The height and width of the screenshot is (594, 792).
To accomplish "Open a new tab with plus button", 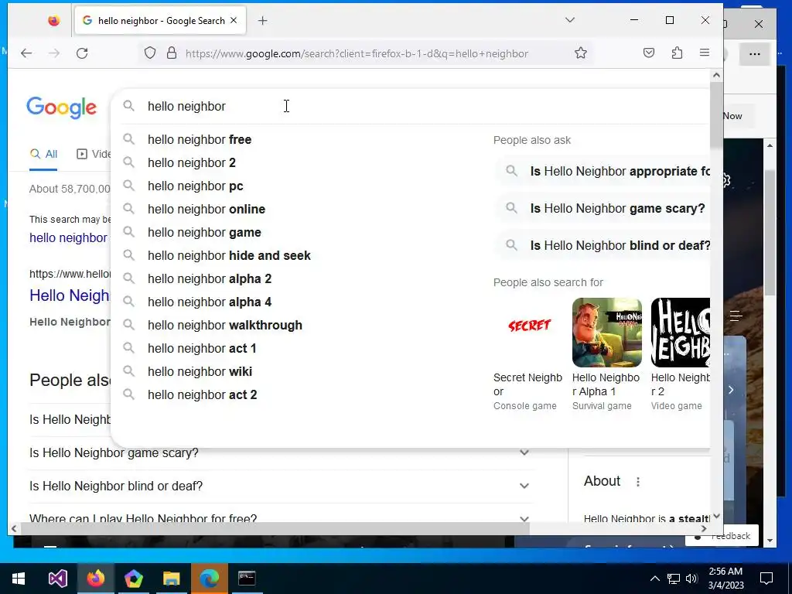I will point(263,21).
